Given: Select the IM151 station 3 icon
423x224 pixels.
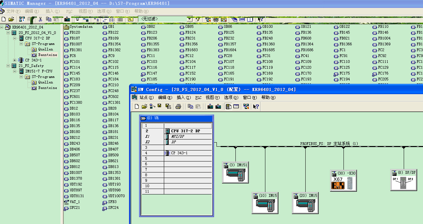Looking at the screenshot, I should coord(235,172).
